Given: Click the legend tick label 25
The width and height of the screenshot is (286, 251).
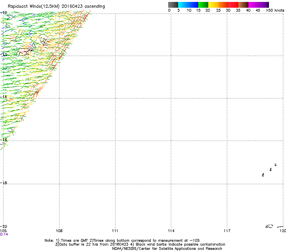Looking at the screenshot, I should pyautogui.click(x=218, y=10).
